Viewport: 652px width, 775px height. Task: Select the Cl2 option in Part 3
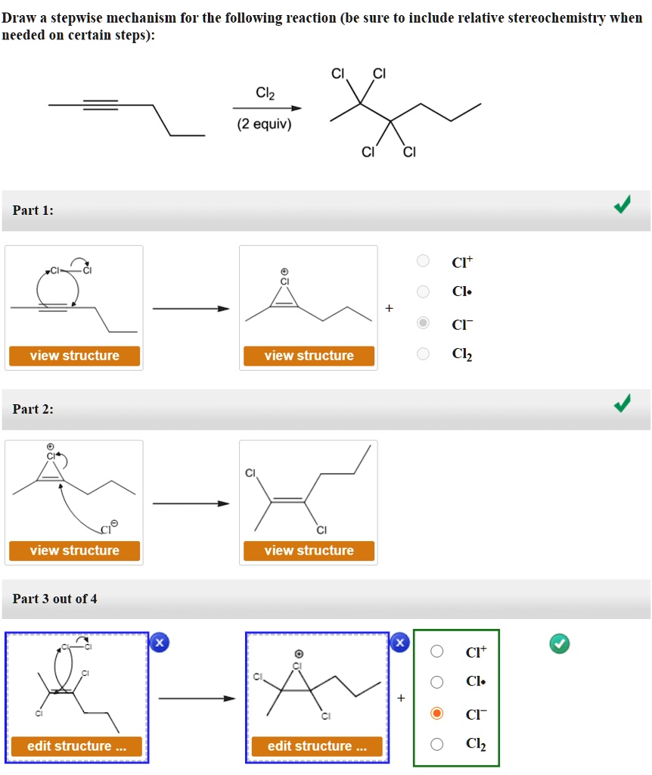436,744
